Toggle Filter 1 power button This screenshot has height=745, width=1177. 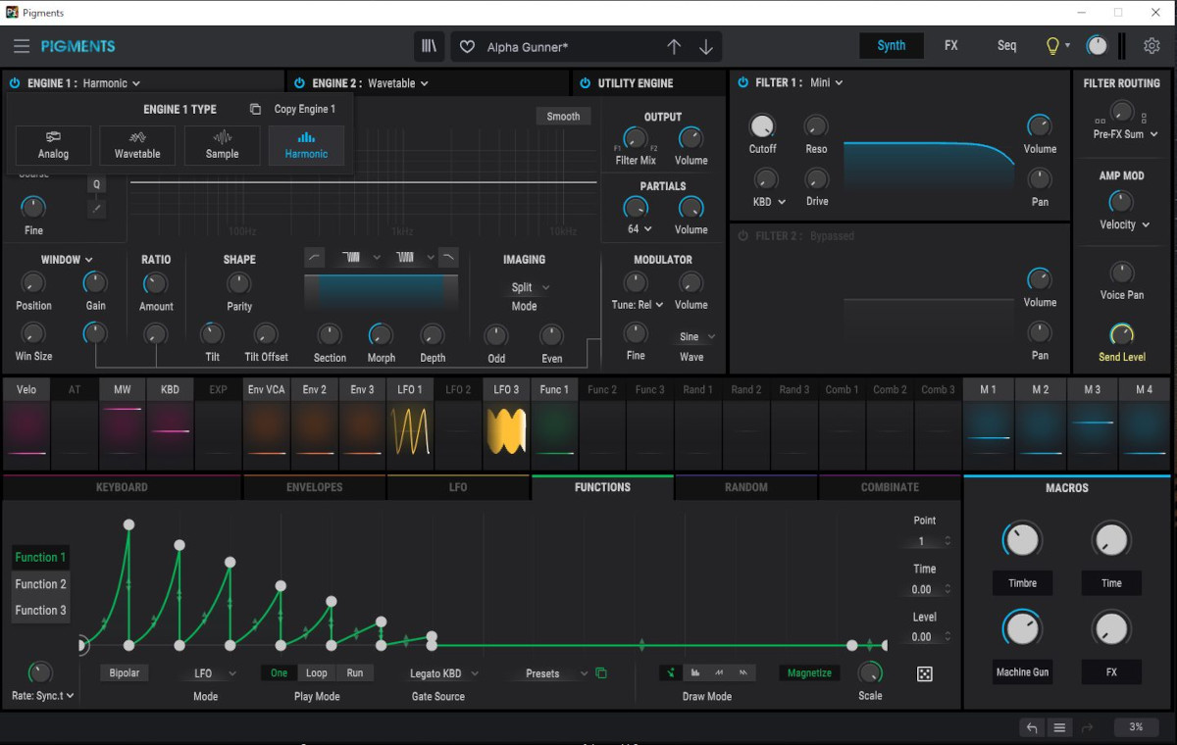pos(742,83)
